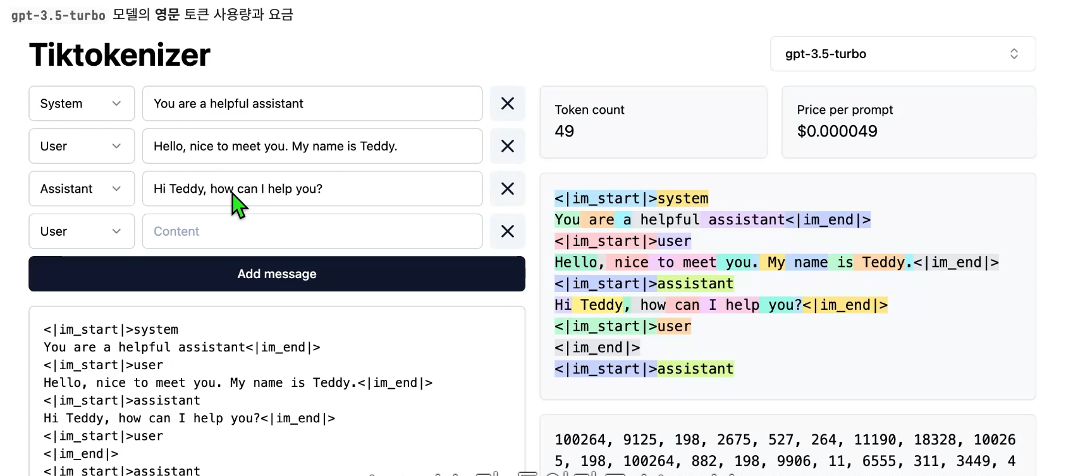Click raw text line 'Hello, nice to meet you.'

(238, 383)
